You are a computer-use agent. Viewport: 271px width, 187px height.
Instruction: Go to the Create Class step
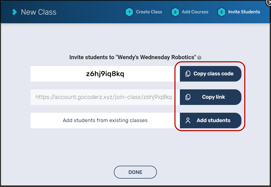coord(149,12)
